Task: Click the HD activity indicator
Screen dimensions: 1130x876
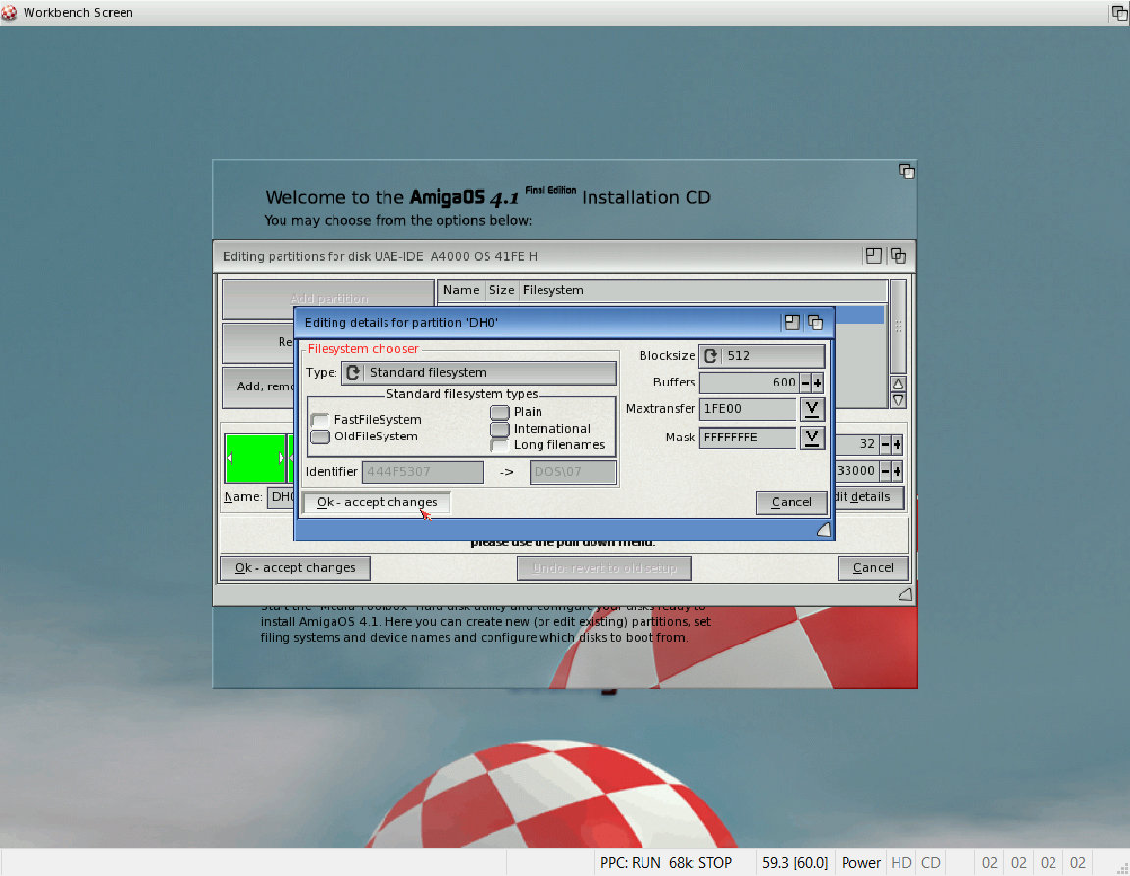Action: [x=900, y=862]
